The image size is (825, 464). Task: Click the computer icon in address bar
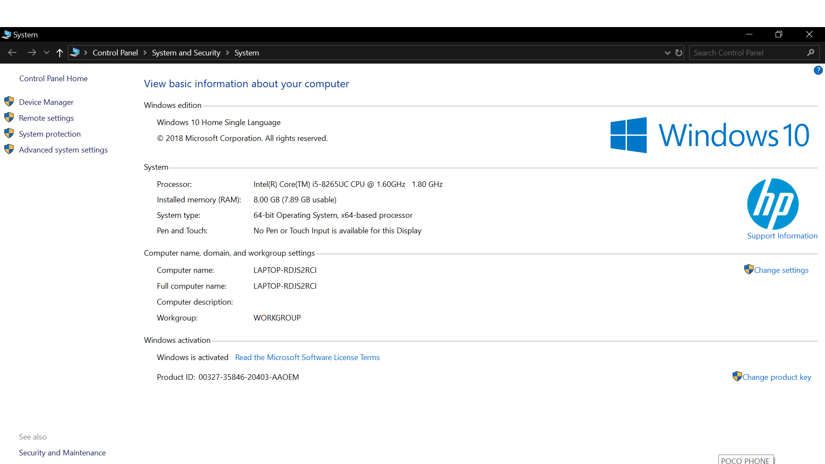coord(75,52)
